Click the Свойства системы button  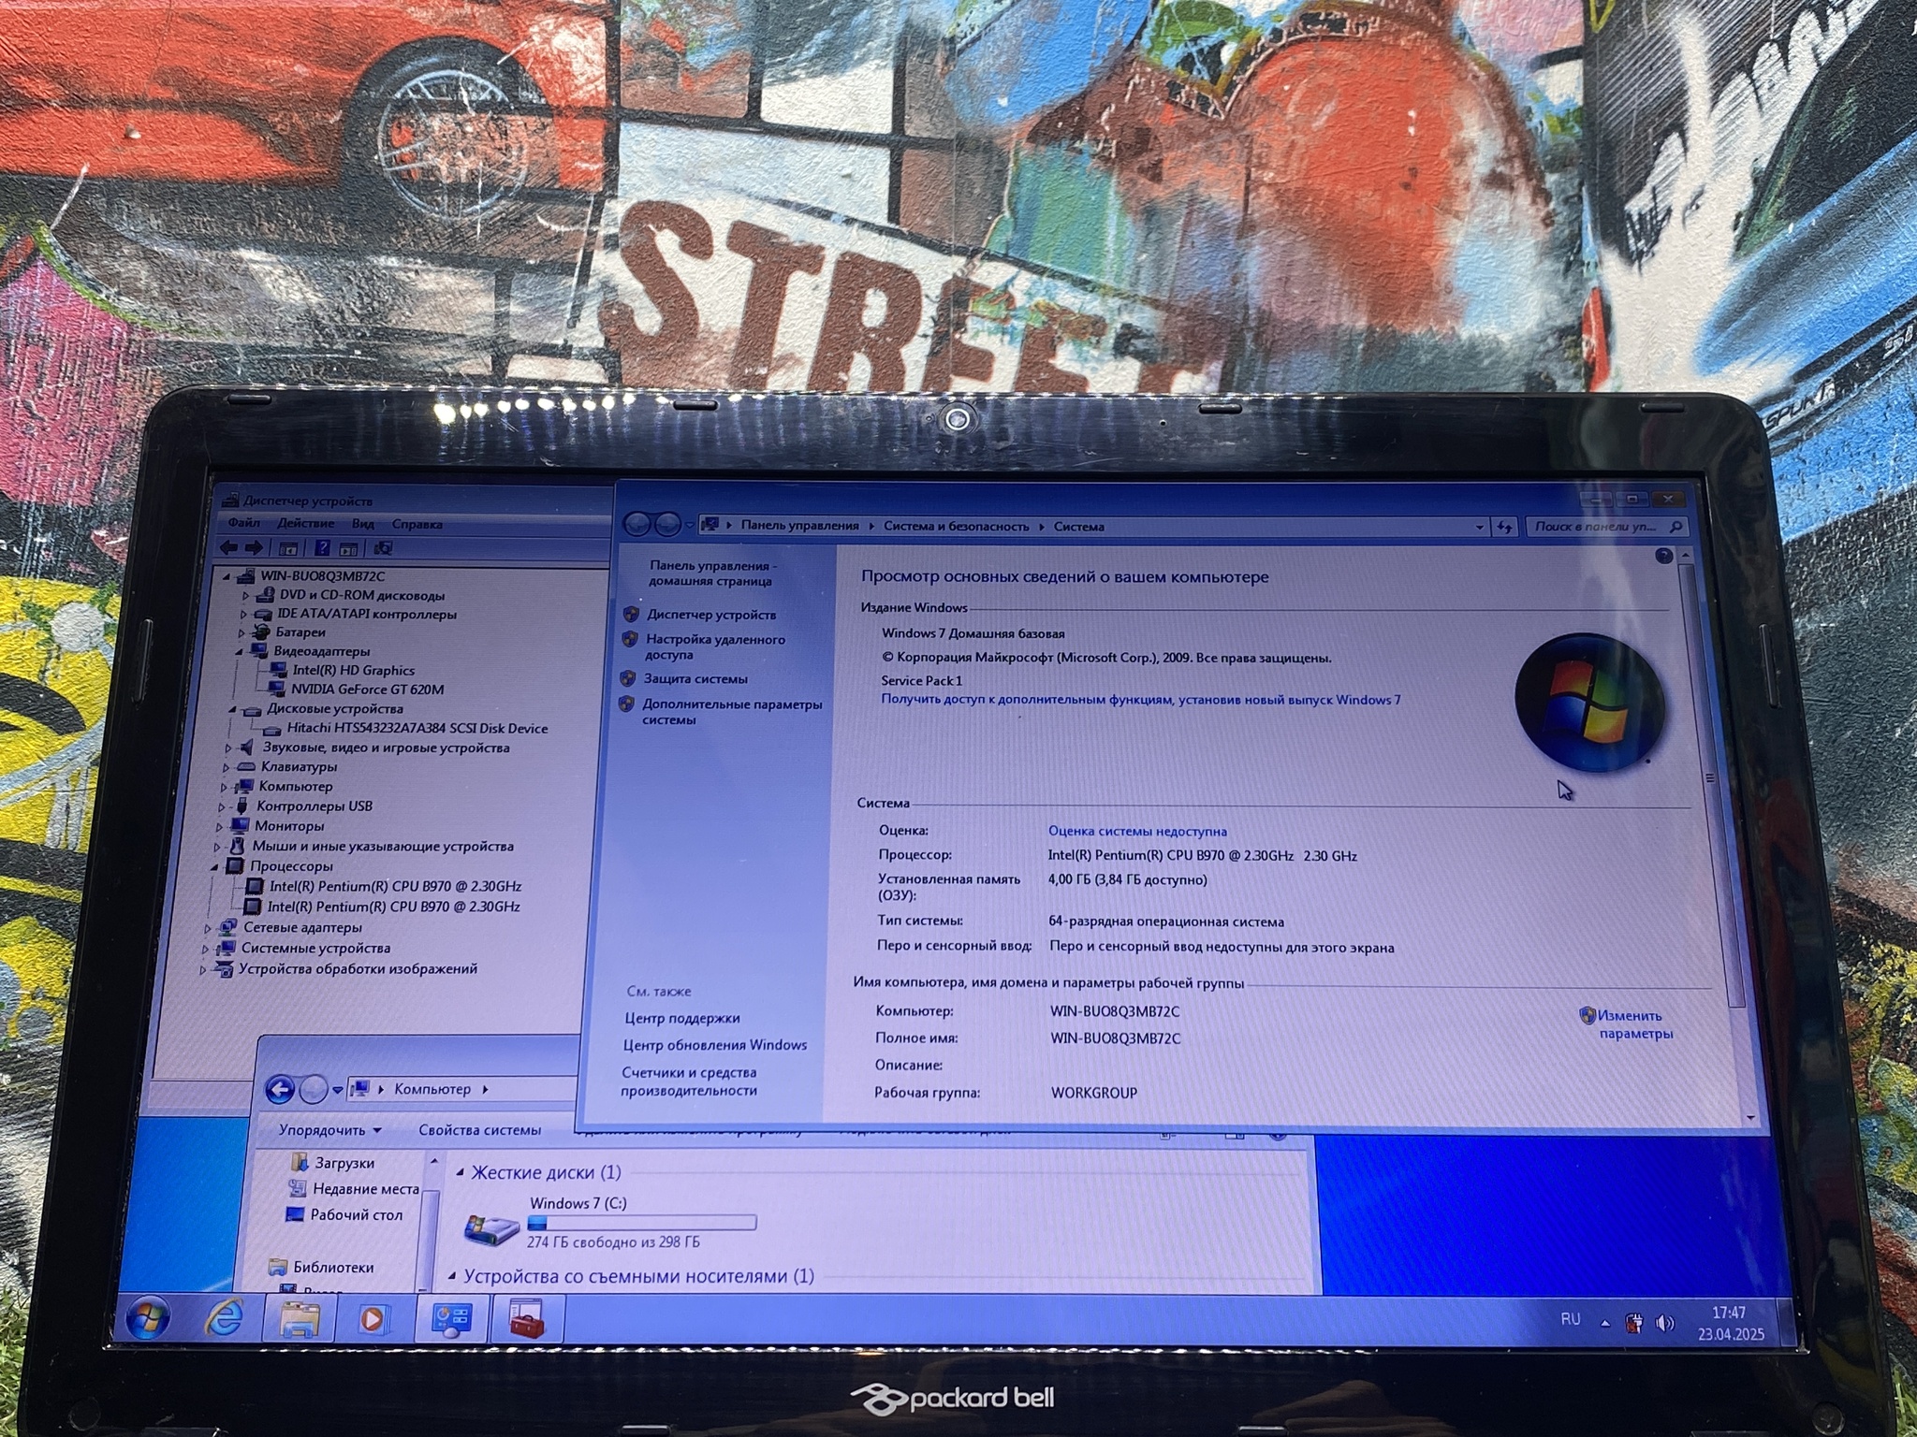[x=479, y=1130]
